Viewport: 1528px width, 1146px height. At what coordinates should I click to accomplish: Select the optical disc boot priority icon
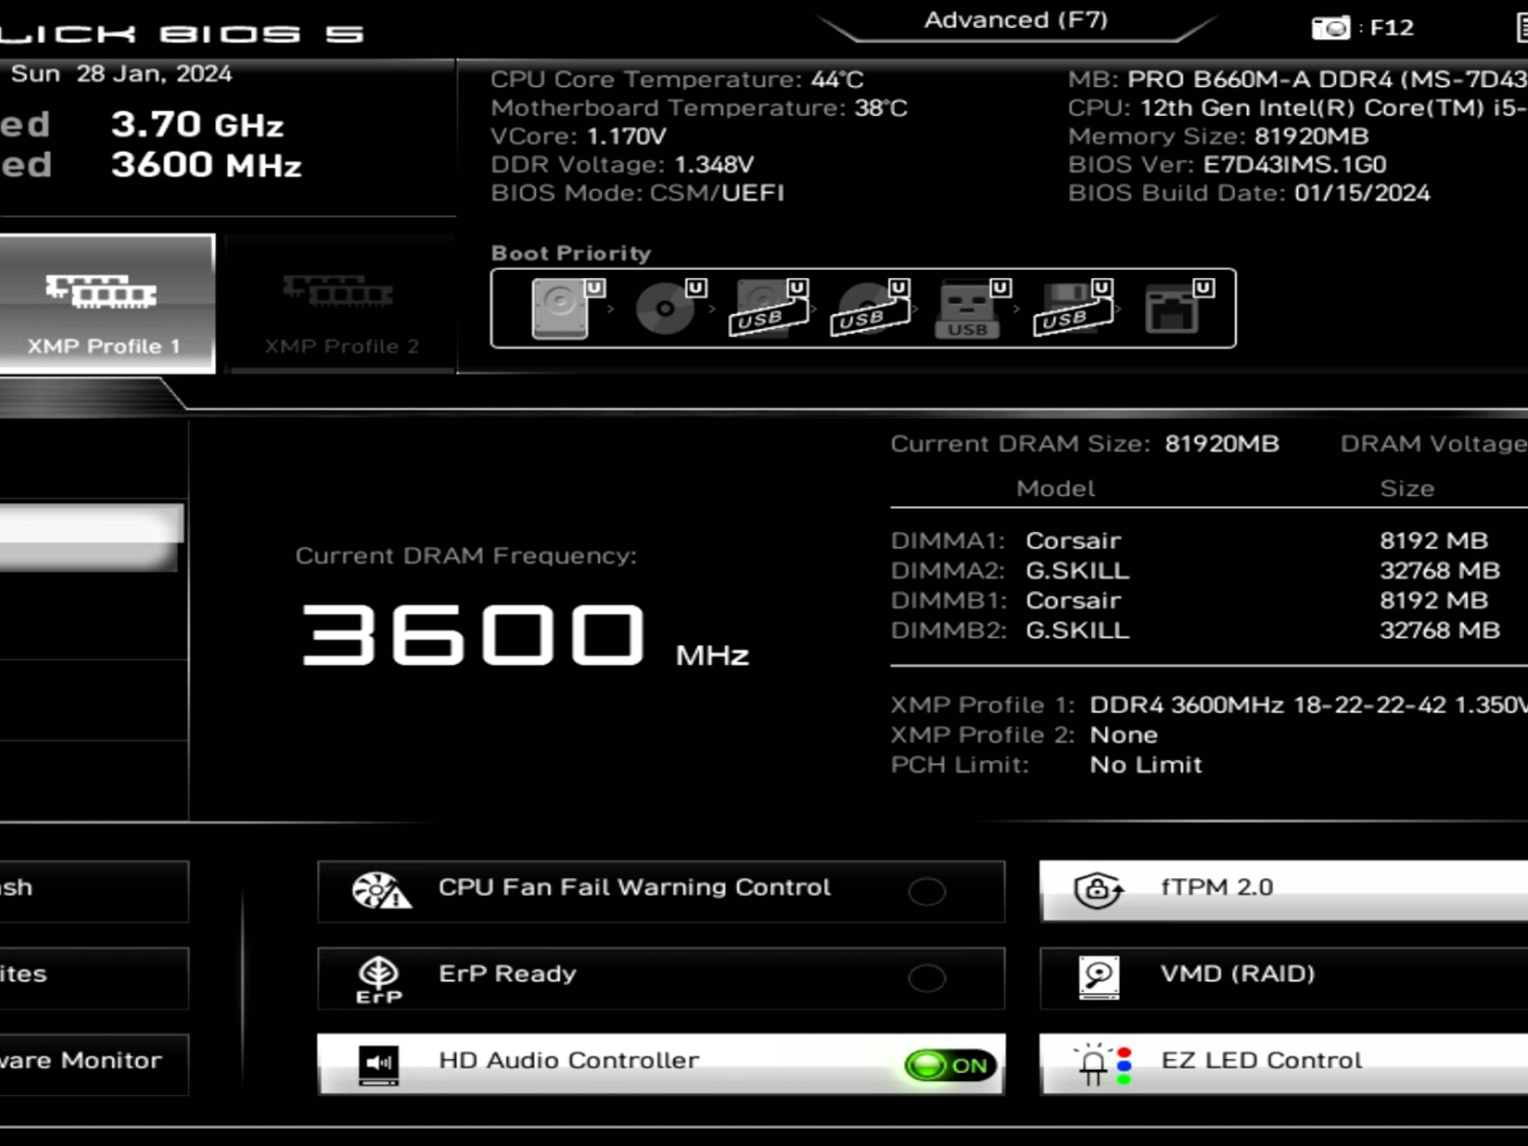(x=666, y=308)
